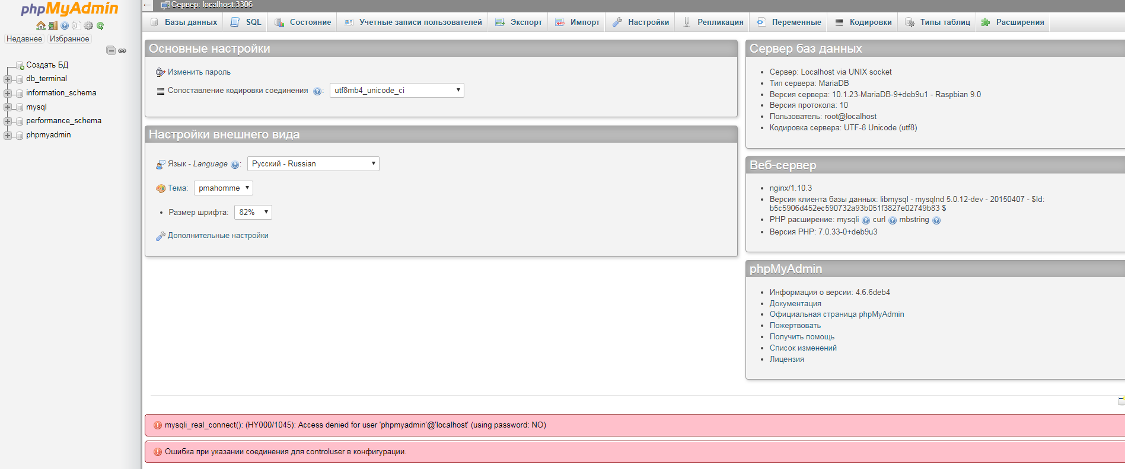The width and height of the screenshot is (1125, 469).
Task: Open the Лицензия link
Action: pyautogui.click(x=786, y=359)
